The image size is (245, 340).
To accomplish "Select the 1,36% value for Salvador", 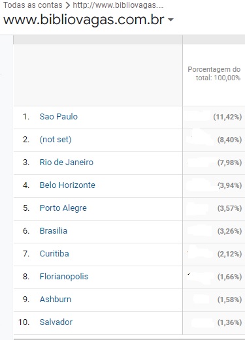I will 229,322.
